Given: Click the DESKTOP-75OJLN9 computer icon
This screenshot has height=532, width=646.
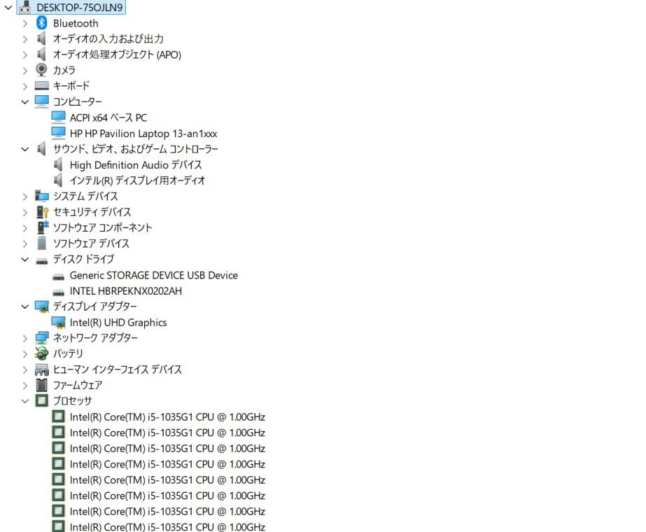Looking at the screenshot, I should [x=24, y=7].
